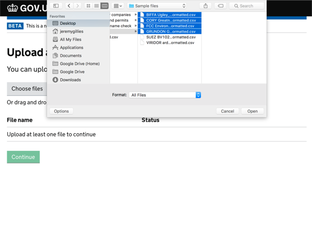The image size is (312, 239).
Task: Click the Choose files button on page
Action: (27, 89)
